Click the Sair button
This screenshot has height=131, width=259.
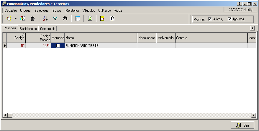tap(242, 125)
